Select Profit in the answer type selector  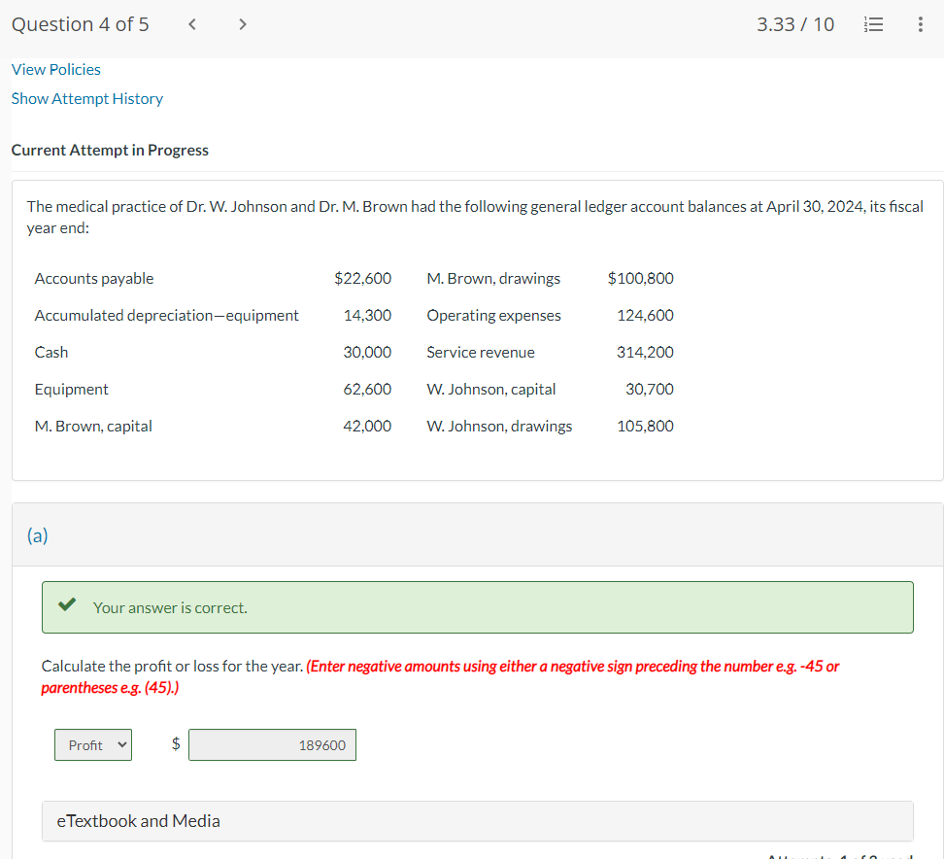coord(92,743)
